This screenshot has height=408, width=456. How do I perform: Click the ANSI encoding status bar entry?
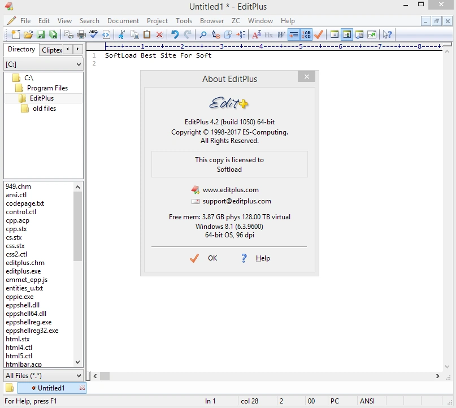pyautogui.click(x=367, y=401)
